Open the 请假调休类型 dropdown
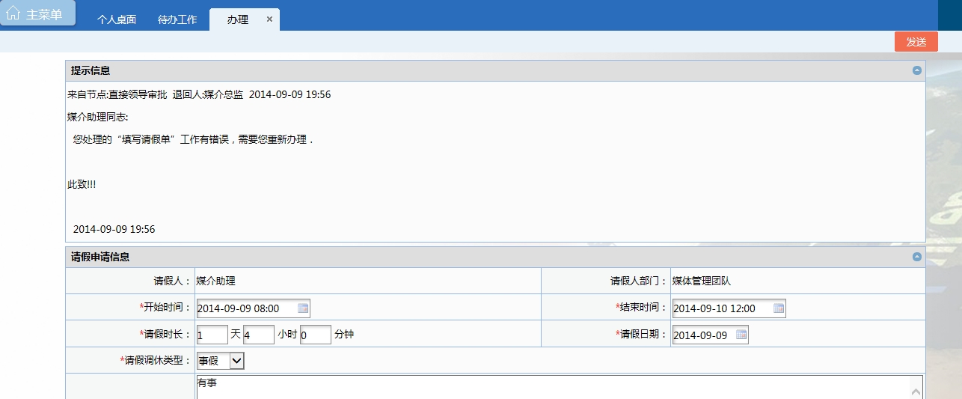 220,361
